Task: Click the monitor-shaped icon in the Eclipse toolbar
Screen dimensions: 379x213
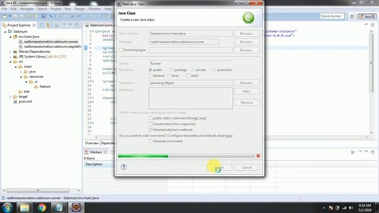Action: tap(43, 16)
